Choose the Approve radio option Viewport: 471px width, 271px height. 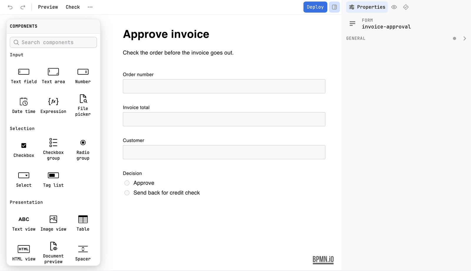point(127,183)
